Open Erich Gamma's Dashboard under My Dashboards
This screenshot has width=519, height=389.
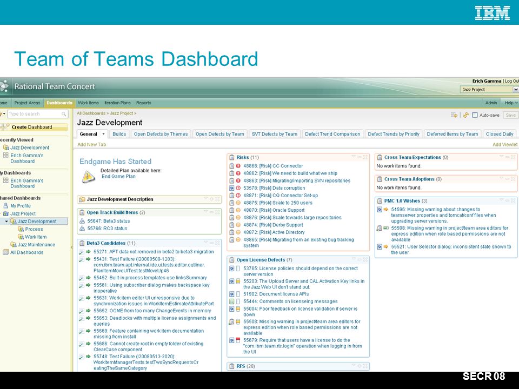click(x=26, y=183)
